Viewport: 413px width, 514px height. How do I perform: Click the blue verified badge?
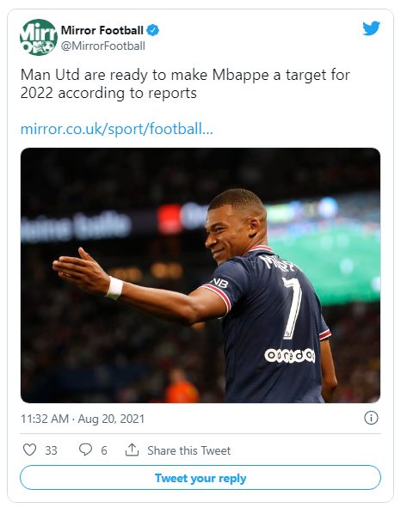153,30
